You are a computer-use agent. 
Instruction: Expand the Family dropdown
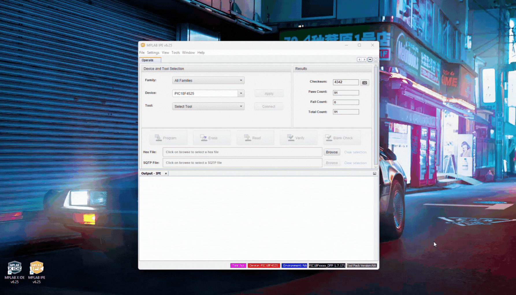click(241, 81)
